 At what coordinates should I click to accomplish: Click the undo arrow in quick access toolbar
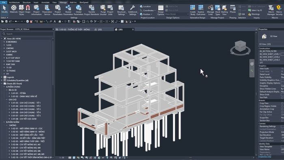pos(16,22)
